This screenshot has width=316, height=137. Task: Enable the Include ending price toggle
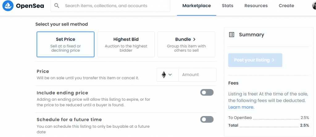tap(207, 92)
